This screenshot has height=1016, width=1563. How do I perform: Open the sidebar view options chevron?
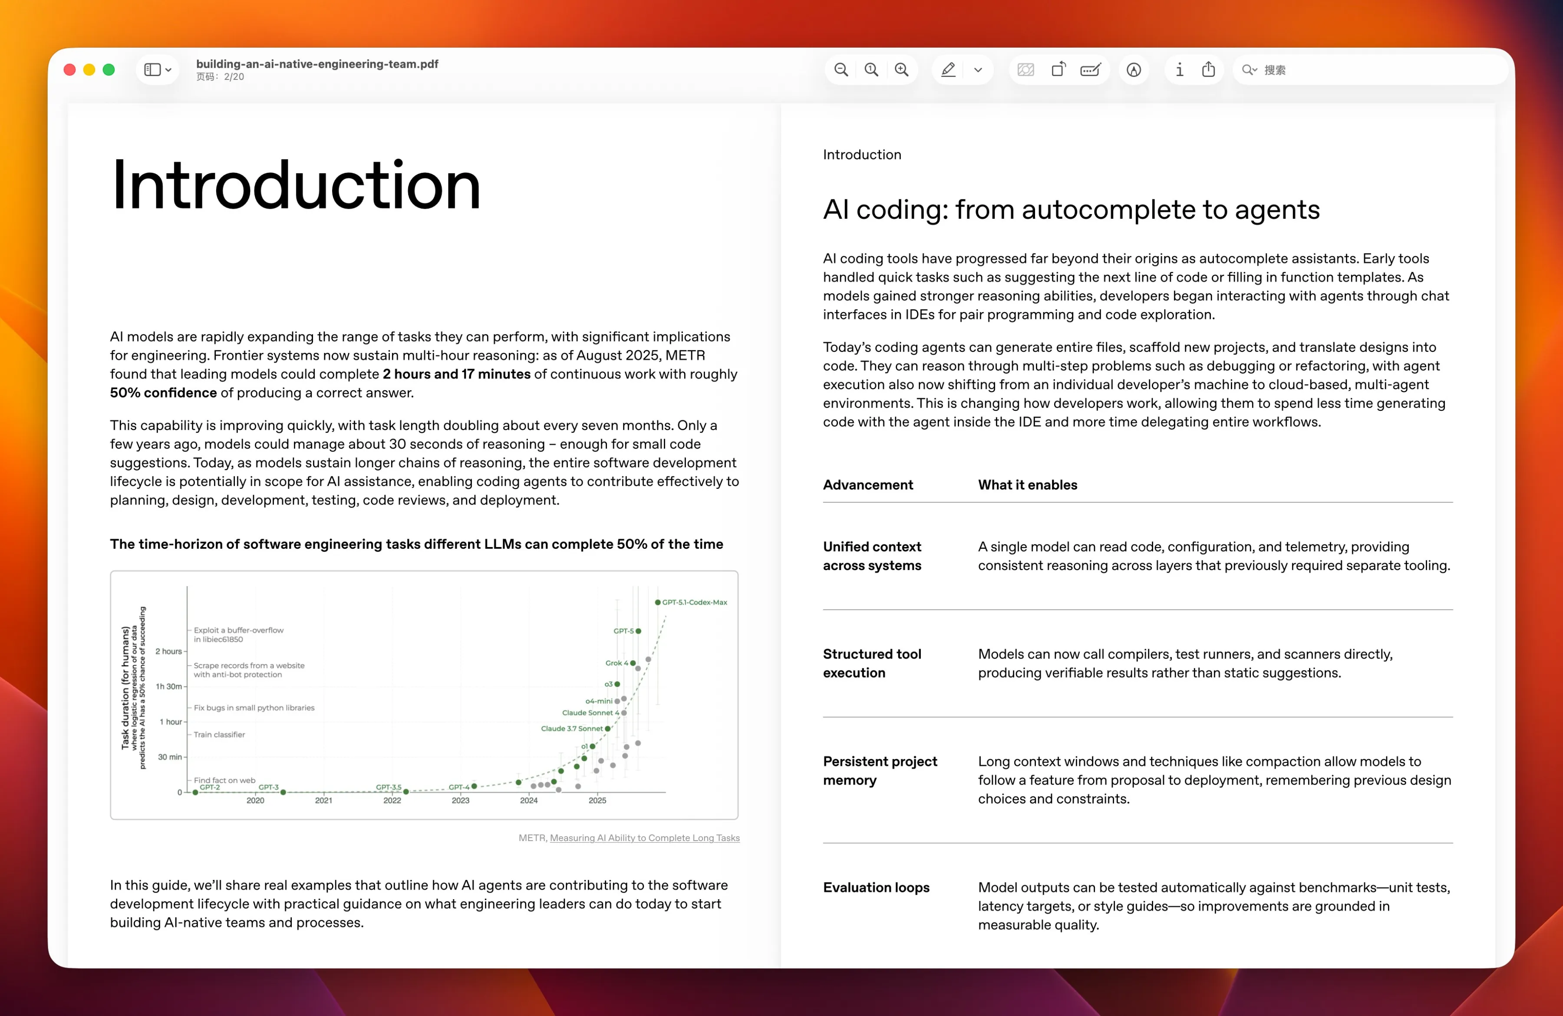pyautogui.click(x=169, y=69)
